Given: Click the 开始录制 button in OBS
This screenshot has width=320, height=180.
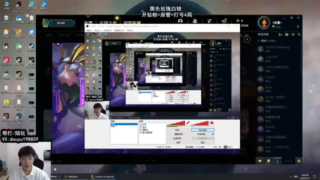Looking at the screenshot, I should click(x=201, y=134).
